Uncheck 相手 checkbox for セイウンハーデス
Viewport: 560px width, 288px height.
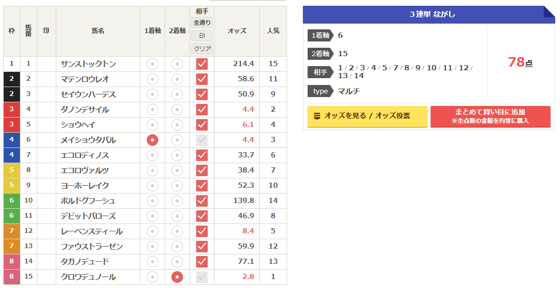[x=202, y=94]
